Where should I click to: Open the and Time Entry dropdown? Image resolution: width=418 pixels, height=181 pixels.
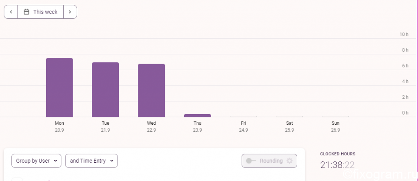point(91,161)
